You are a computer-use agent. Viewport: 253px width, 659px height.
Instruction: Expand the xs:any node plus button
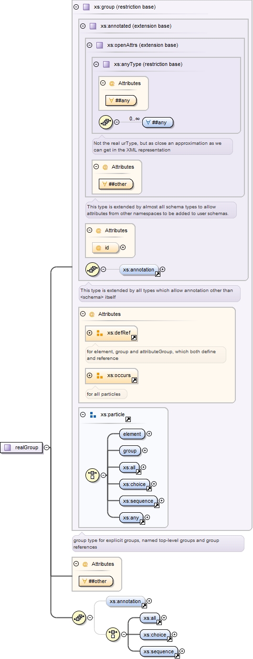[147, 517]
